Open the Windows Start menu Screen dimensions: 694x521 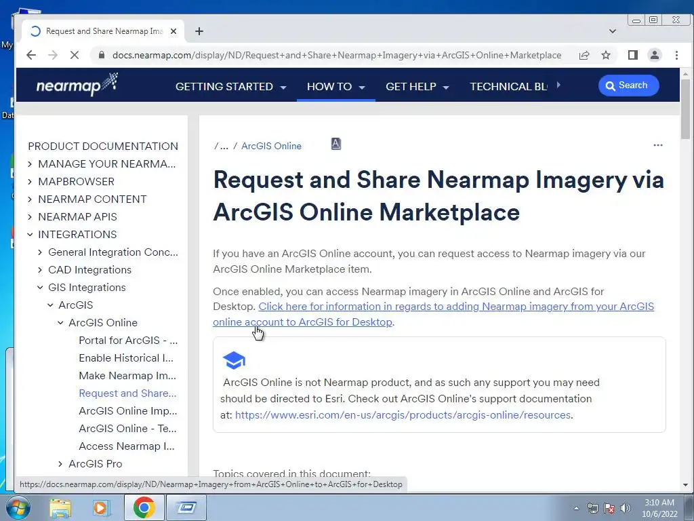tap(17, 507)
